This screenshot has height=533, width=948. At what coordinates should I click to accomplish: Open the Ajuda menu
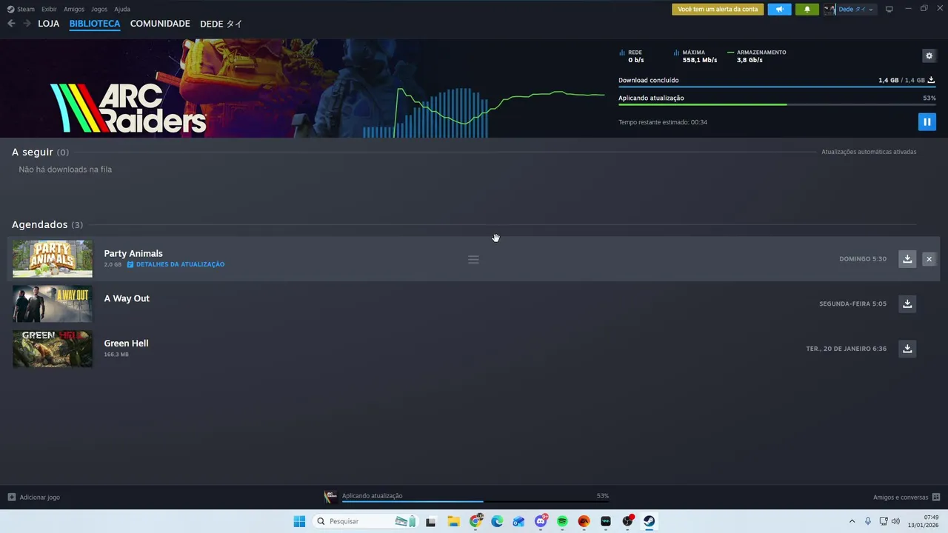pos(122,9)
